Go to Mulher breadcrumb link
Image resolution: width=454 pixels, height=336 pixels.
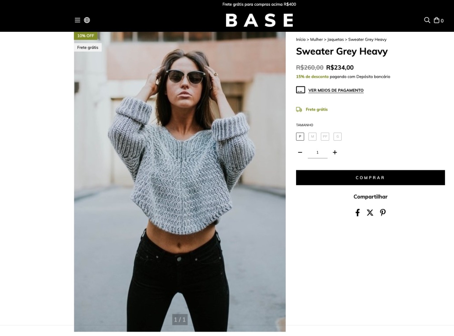pos(316,40)
